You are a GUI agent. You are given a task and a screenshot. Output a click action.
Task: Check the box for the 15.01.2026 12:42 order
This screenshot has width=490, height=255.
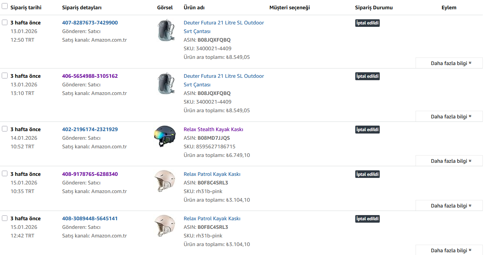(x=5, y=218)
